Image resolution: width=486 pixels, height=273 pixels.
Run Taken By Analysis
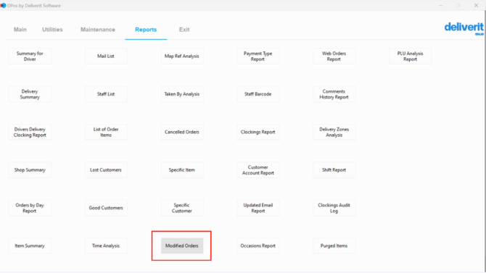(x=182, y=94)
